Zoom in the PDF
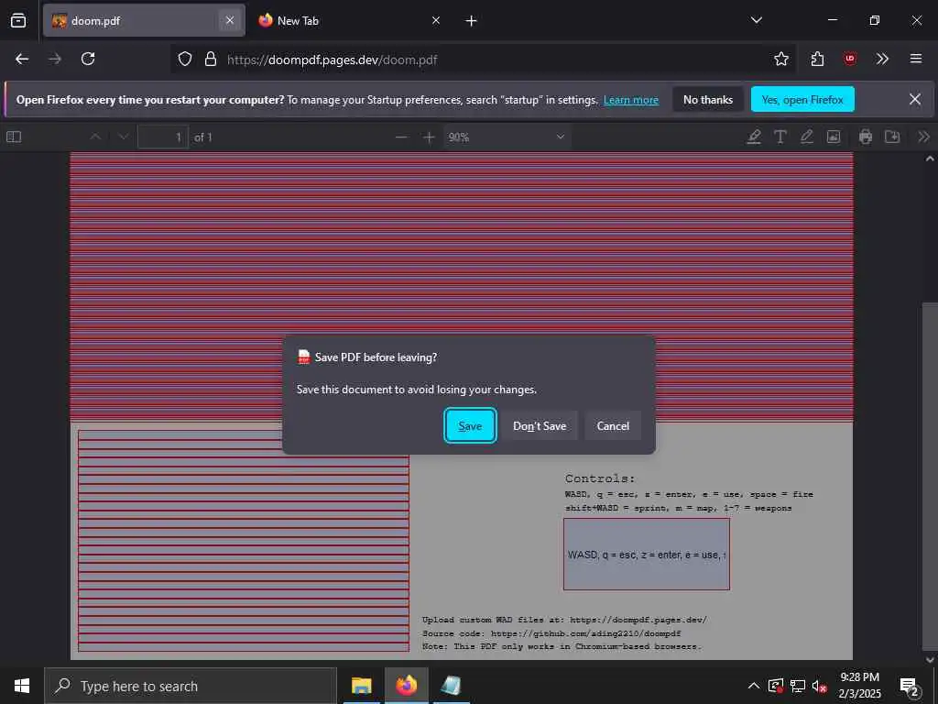The width and height of the screenshot is (938, 704). point(429,137)
